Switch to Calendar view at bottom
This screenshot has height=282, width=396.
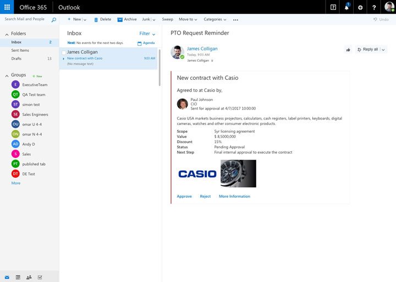tap(18, 277)
